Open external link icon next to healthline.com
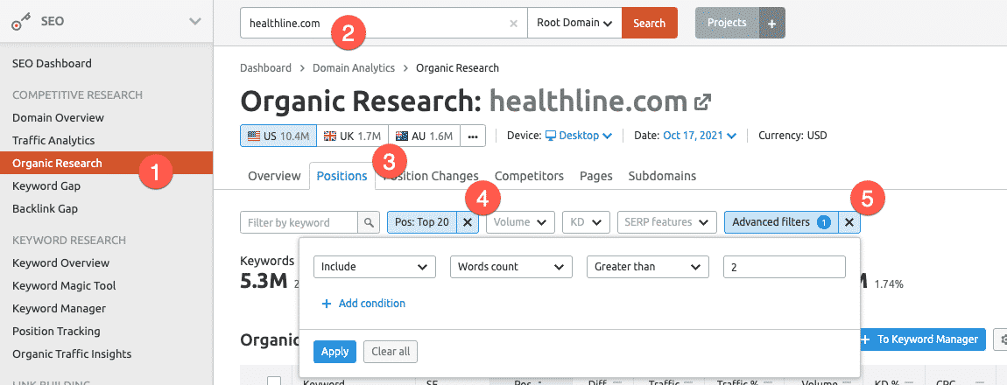 (x=702, y=103)
